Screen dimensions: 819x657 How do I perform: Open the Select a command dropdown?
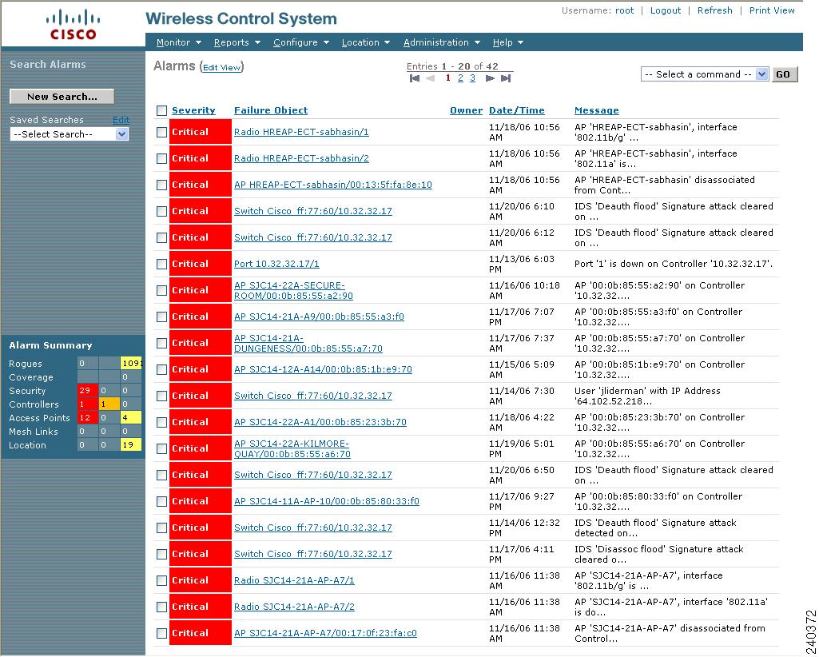click(704, 74)
